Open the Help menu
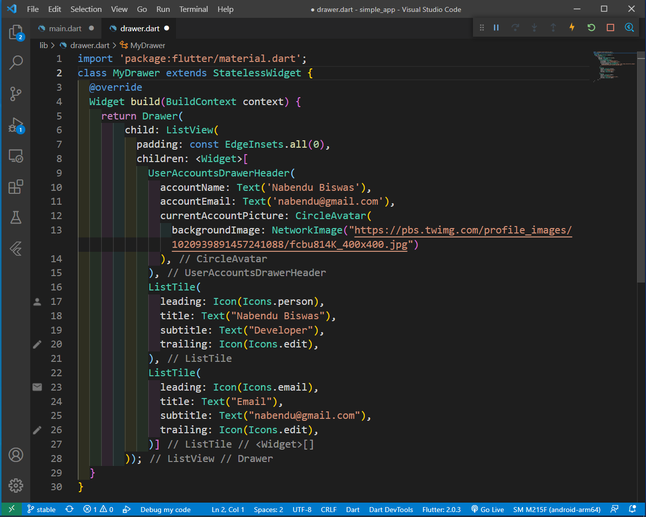Viewport: 646px width, 517px height. point(225,9)
